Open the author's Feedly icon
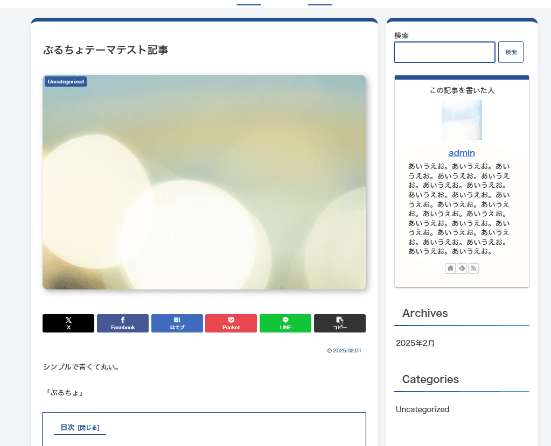Image resolution: width=551 pixels, height=446 pixels. [x=462, y=268]
